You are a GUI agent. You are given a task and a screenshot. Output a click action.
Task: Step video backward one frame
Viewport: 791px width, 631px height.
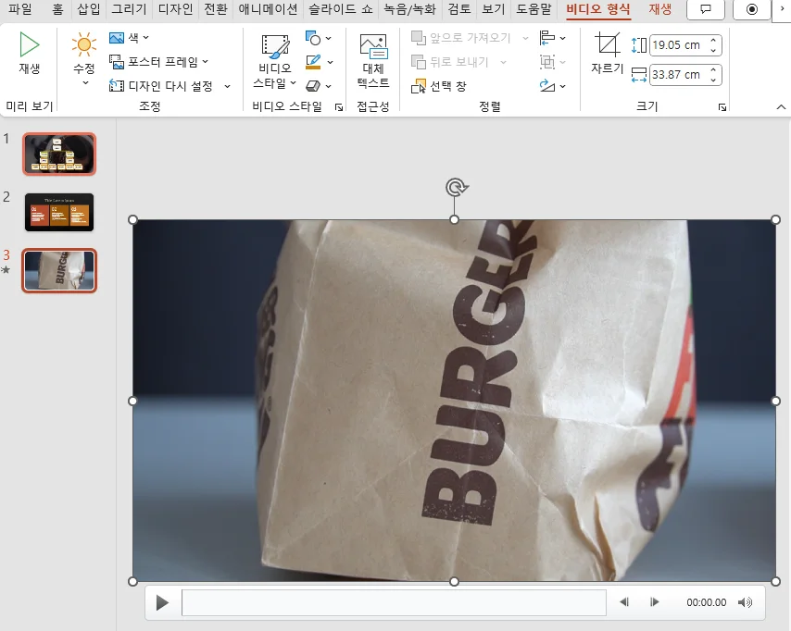click(x=624, y=601)
